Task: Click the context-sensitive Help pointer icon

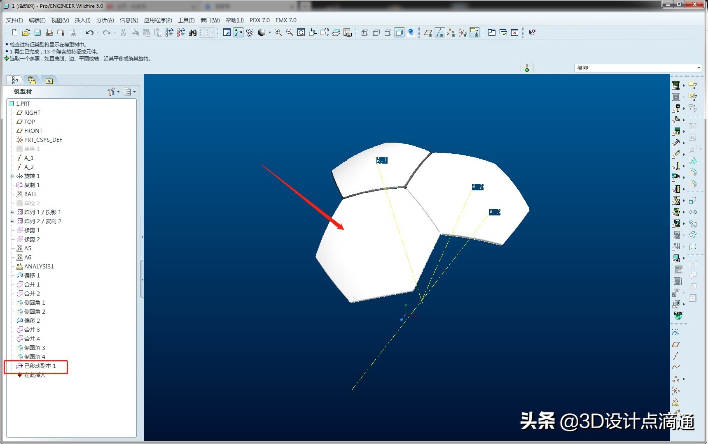Action: 532,32
